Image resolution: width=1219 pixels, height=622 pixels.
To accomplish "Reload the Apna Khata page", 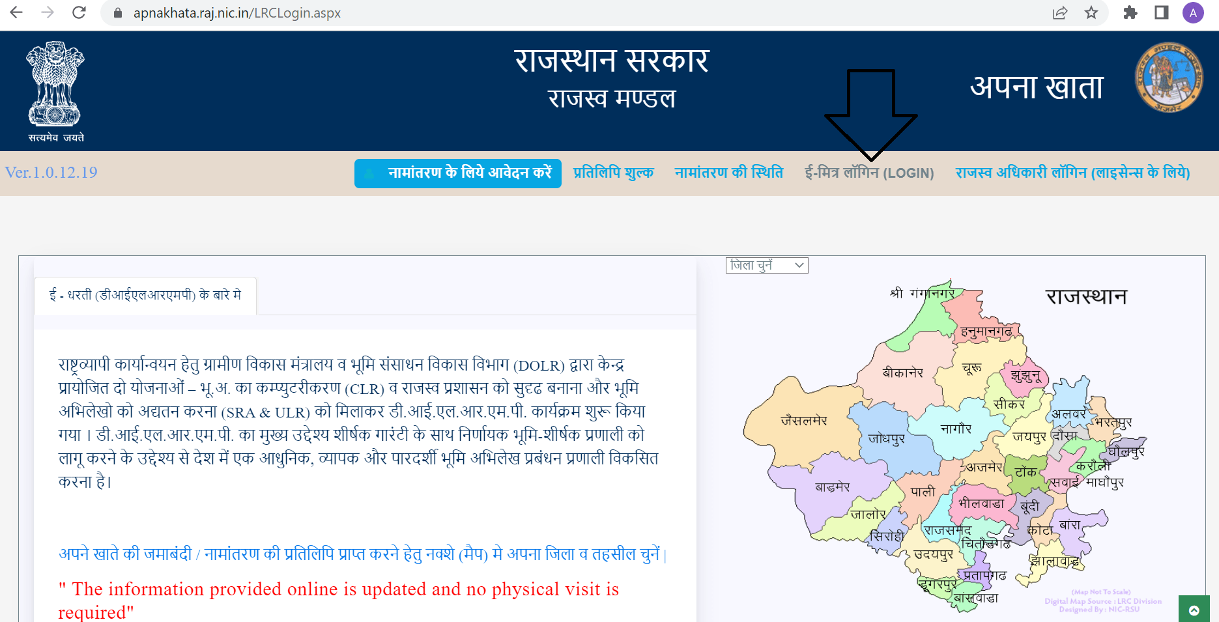I will coord(78,12).
